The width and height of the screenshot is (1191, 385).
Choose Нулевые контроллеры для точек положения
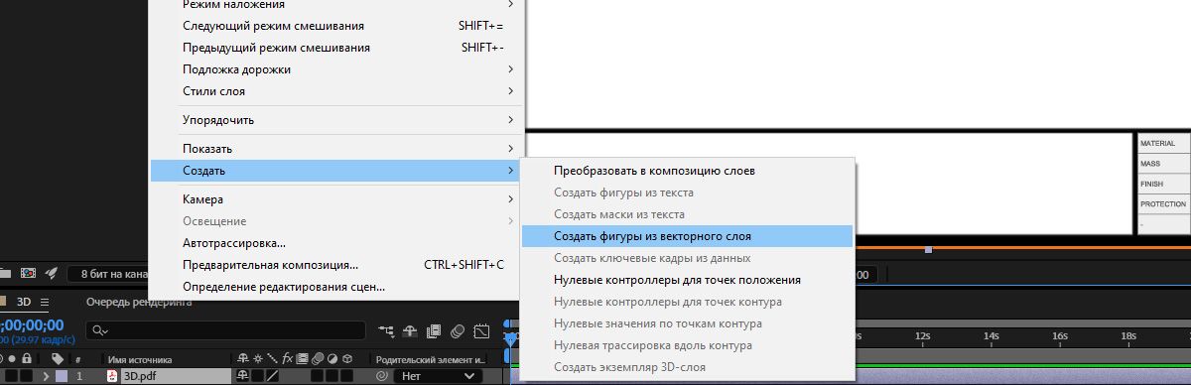pos(687,280)
